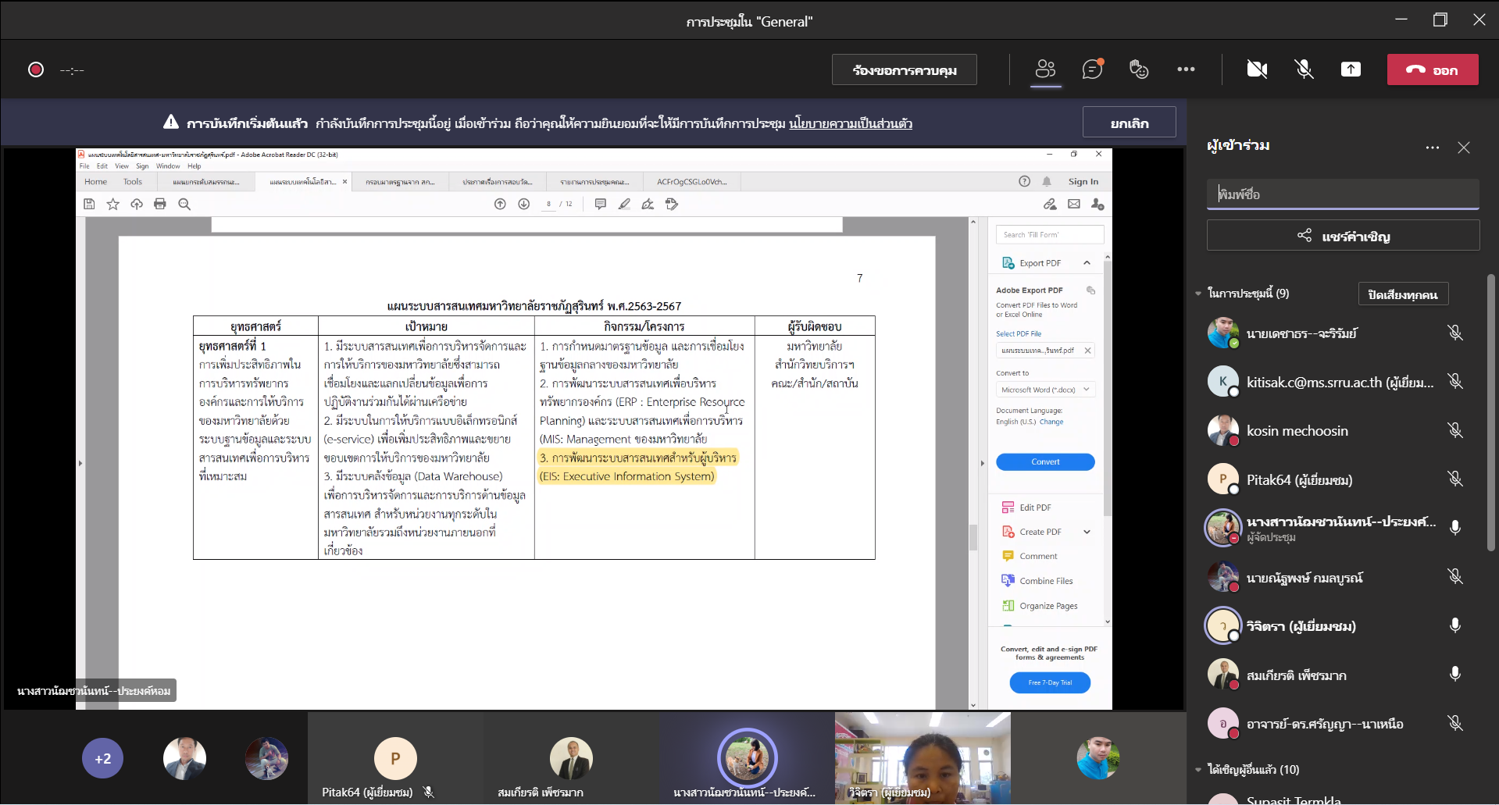The image size is (1499, 805).
Task: Turn on your camera
Action: click(x=1257, y=69)
